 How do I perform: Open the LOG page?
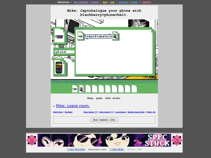[112, 2]
